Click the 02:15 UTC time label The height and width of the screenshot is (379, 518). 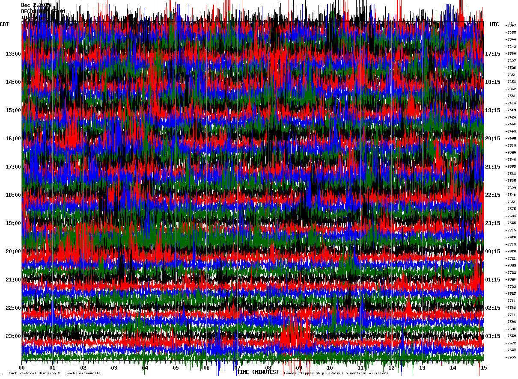(x=493, y=308)
